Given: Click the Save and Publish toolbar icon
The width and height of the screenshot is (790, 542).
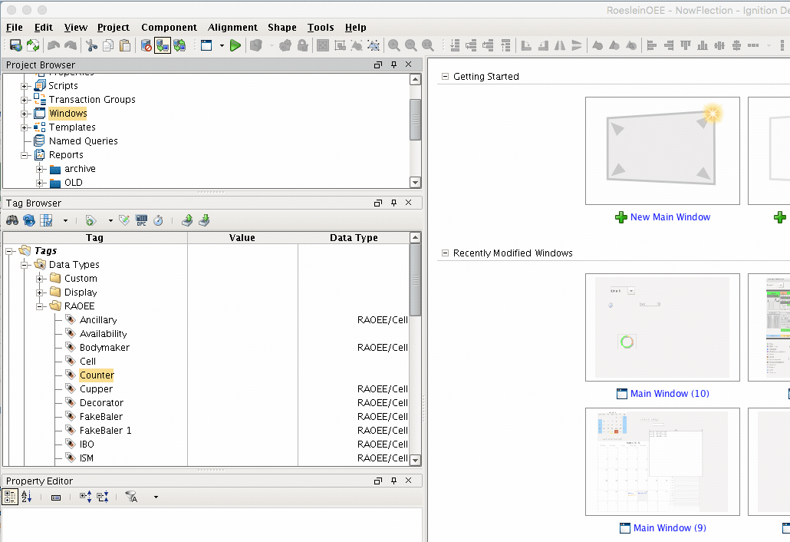Looking at the screenshot, I should 15,46.
